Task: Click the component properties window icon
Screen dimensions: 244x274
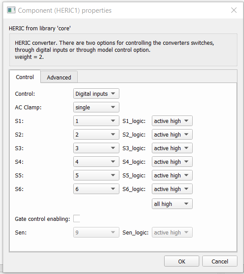Action: 11,10
